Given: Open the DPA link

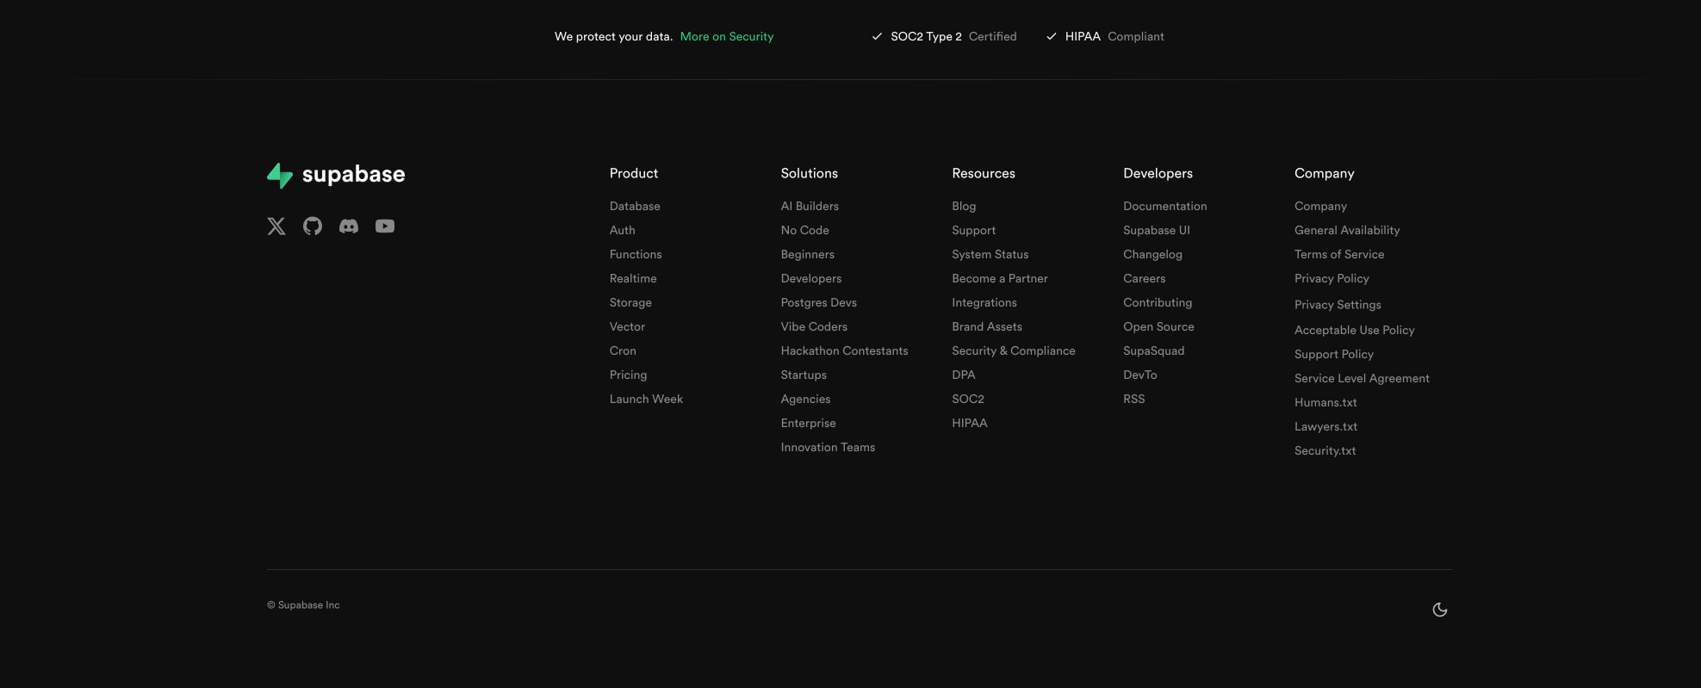Looking at the screenshot, I should click(x=964, y=375).
